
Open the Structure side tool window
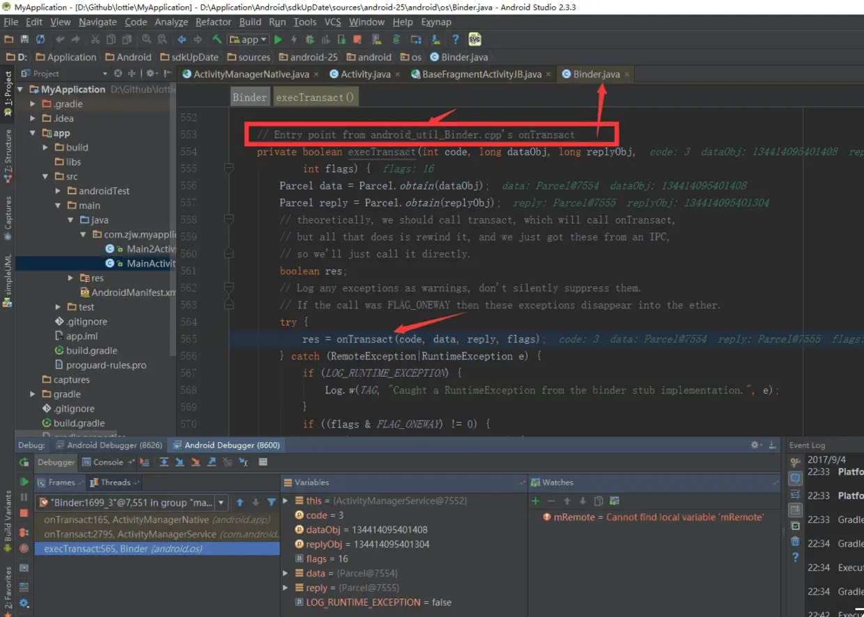coord(8,155)
